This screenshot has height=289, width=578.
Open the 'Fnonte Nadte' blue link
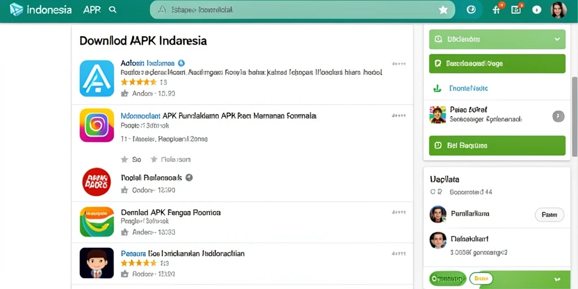click(468, 89)
